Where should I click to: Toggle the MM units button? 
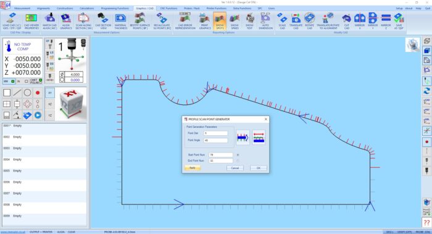[9, 81]
